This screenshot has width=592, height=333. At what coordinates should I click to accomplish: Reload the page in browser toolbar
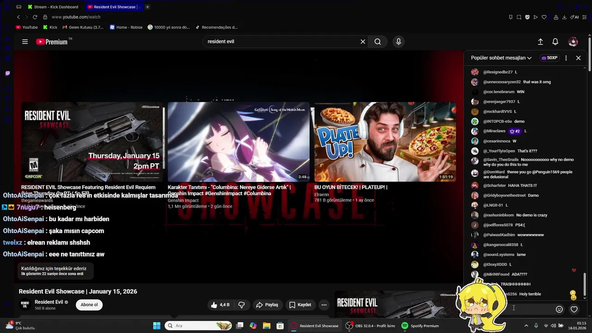pyautogui.click(x=35, y=17)
